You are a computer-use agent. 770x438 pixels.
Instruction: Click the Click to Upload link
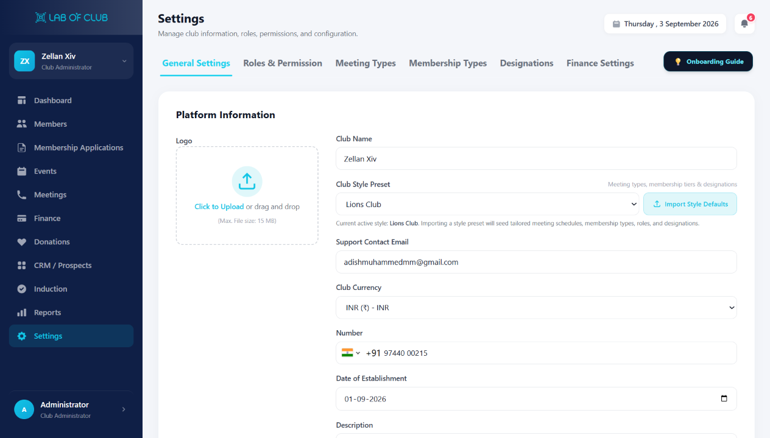tap(219, 207)
